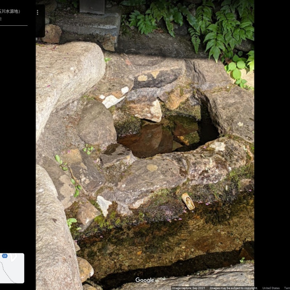Open the Terms link in the footer
This screenshot has height=290, width=290.
point(287,288)
